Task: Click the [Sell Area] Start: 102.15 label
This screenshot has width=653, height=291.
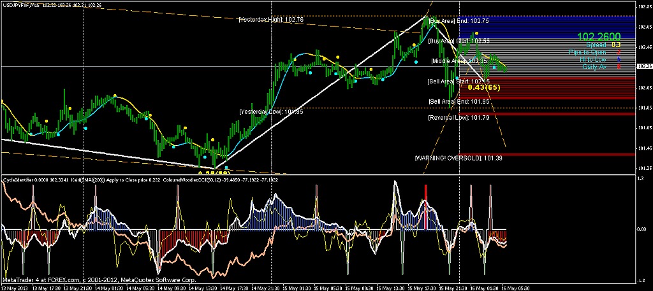Action: (x=459, y=82)
